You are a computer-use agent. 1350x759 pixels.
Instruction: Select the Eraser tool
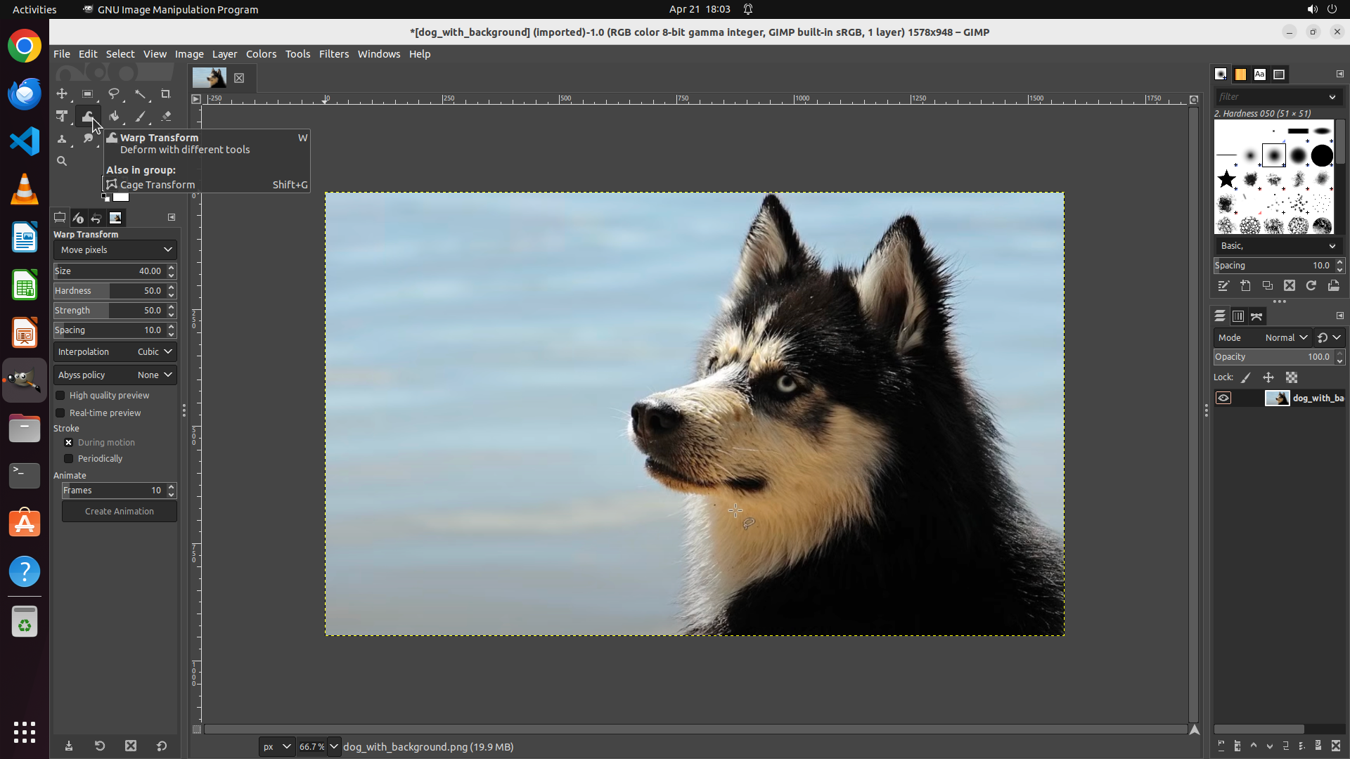166,117
